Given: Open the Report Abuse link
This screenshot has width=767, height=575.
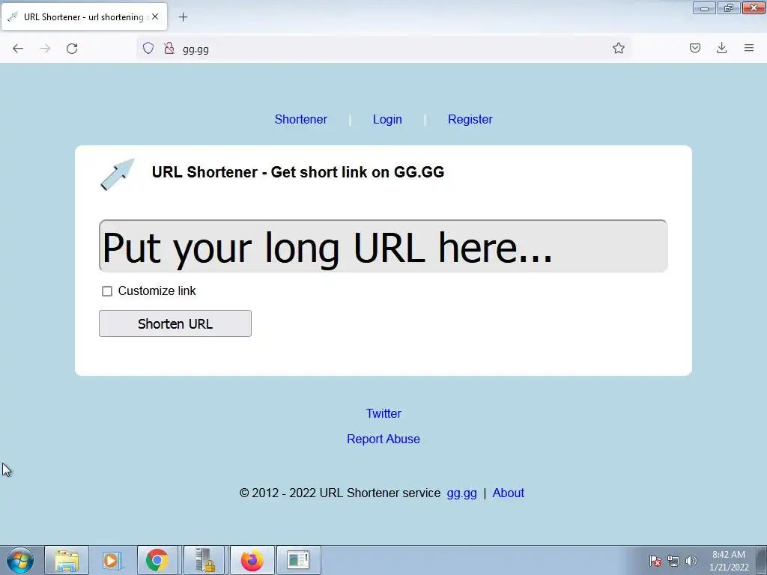Looking at the screenshot, I should (x=383, y=439).
